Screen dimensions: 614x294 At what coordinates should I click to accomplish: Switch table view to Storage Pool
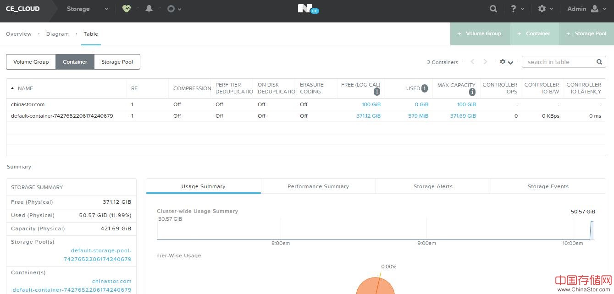tap(117, 62)
